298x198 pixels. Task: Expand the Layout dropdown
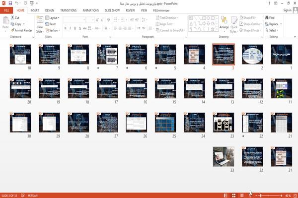(x=52, y=18)
